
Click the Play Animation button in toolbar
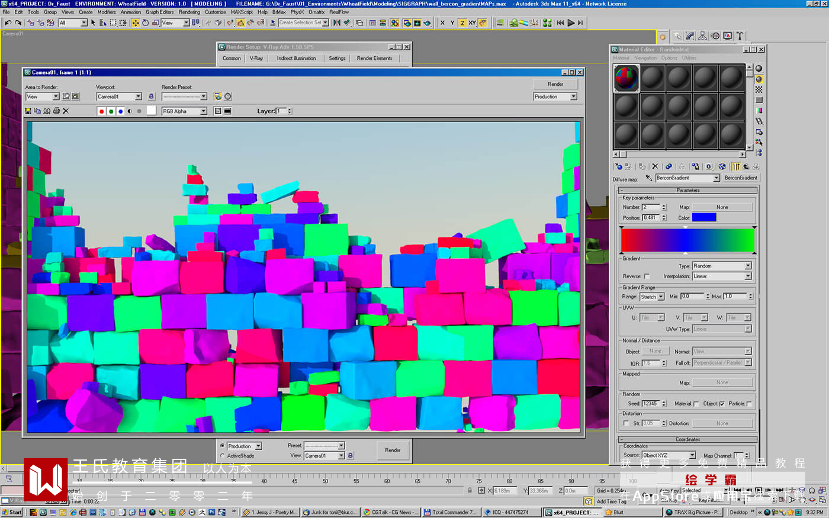pos(571,22)
